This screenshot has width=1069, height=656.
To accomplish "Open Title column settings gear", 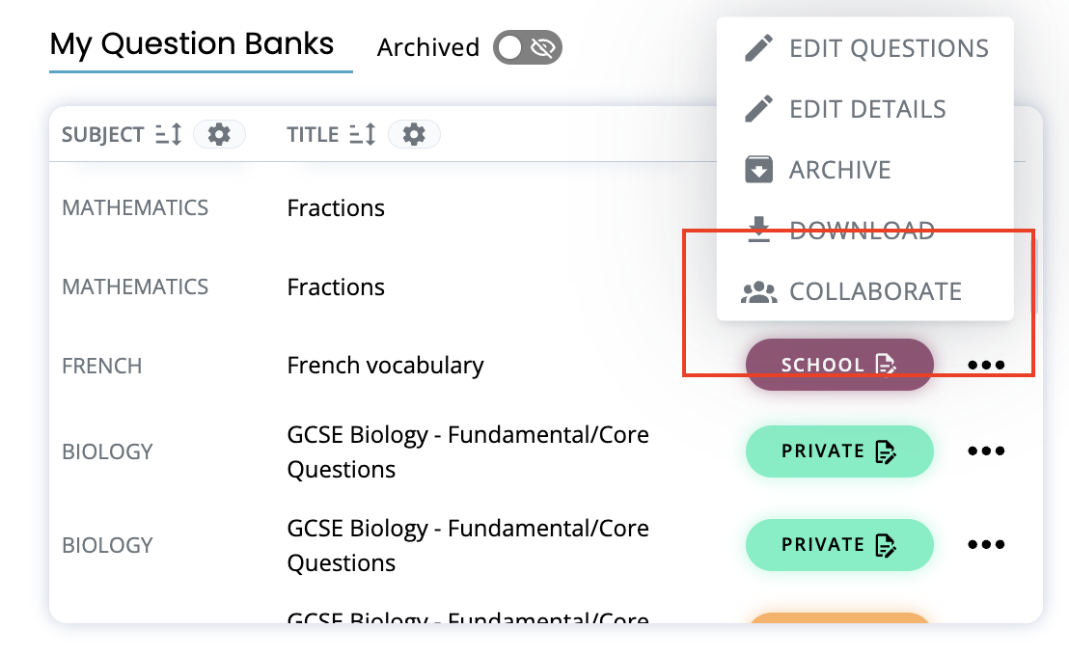I will 414,134.
